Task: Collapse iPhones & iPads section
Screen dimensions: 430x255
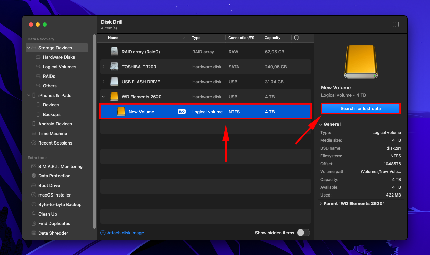Action: pyautogui.click(x=29, y=95)
